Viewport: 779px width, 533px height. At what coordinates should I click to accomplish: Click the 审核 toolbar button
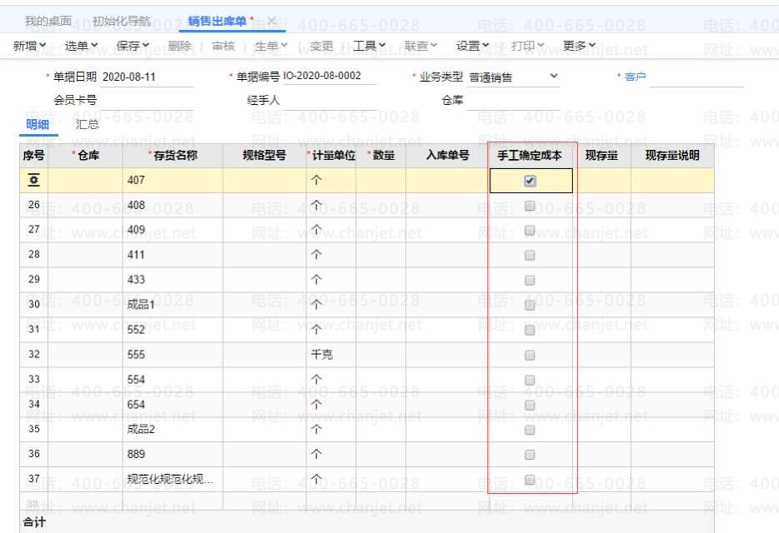click(x=223, y=46)
